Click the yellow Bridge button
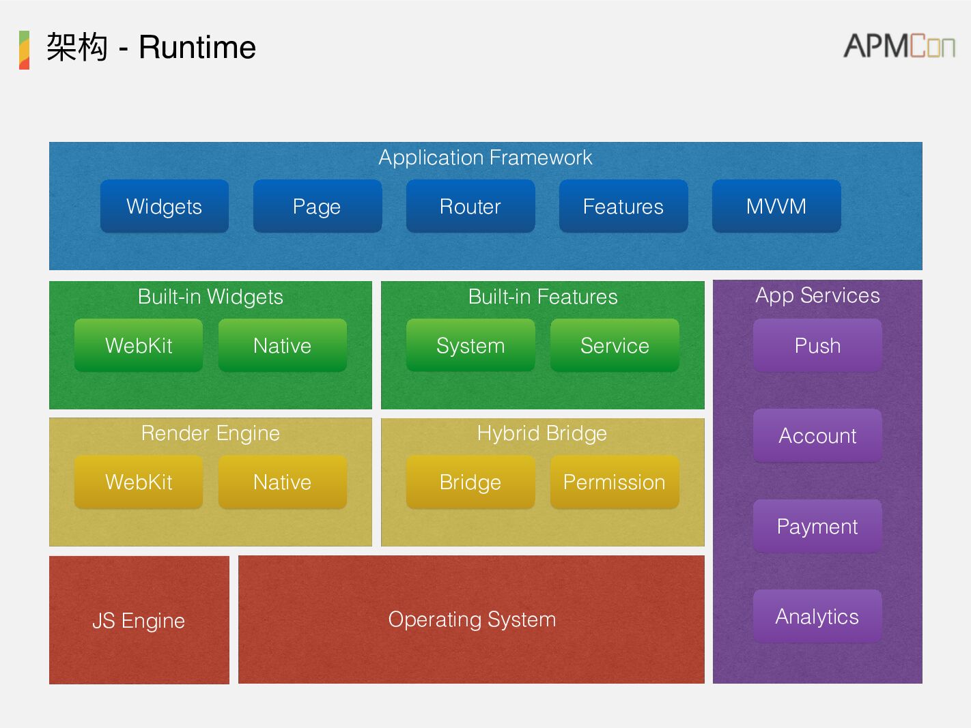Viewport: 971px width, 728px height. (x=470, y=482)
